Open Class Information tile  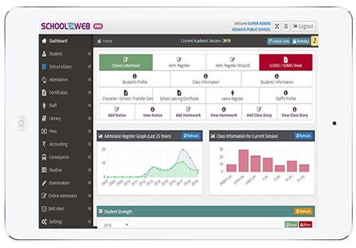206,79
